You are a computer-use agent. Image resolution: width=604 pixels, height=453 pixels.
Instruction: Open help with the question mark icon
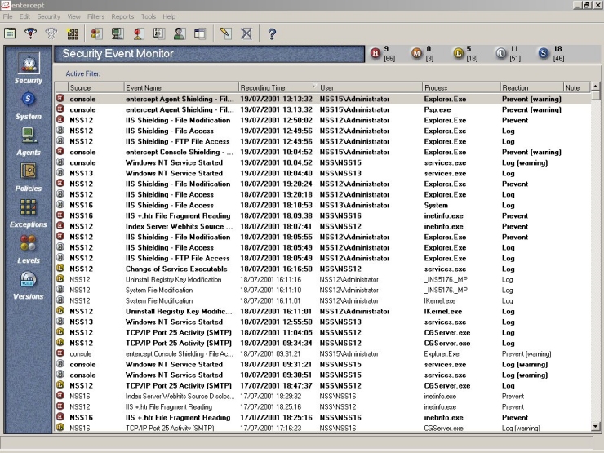pyautogui.click(x=272, y=34)
